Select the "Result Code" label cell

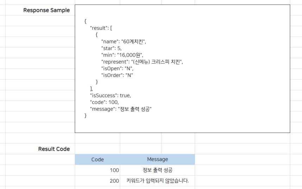pyautogui.click(x=54, y=149)
